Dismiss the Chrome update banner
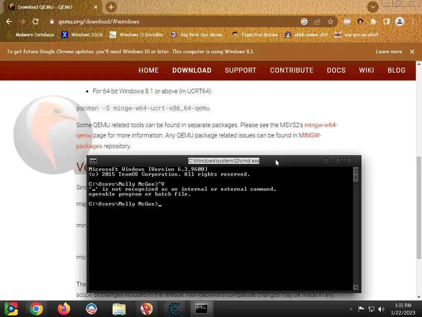The height and width of the screenshot is (317, 422). (x=412, y=52)
